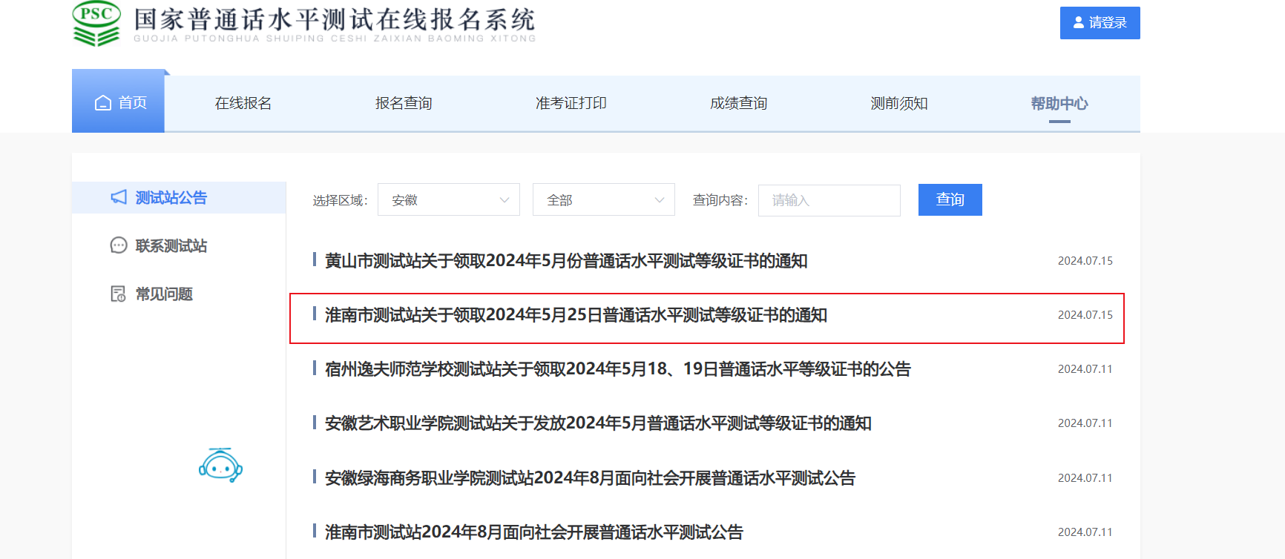Image resolution: width=1285 pixels, height=559 pixels.
Task: Expand the 安徽 province dropdown
Action: [x=448, y=200]
